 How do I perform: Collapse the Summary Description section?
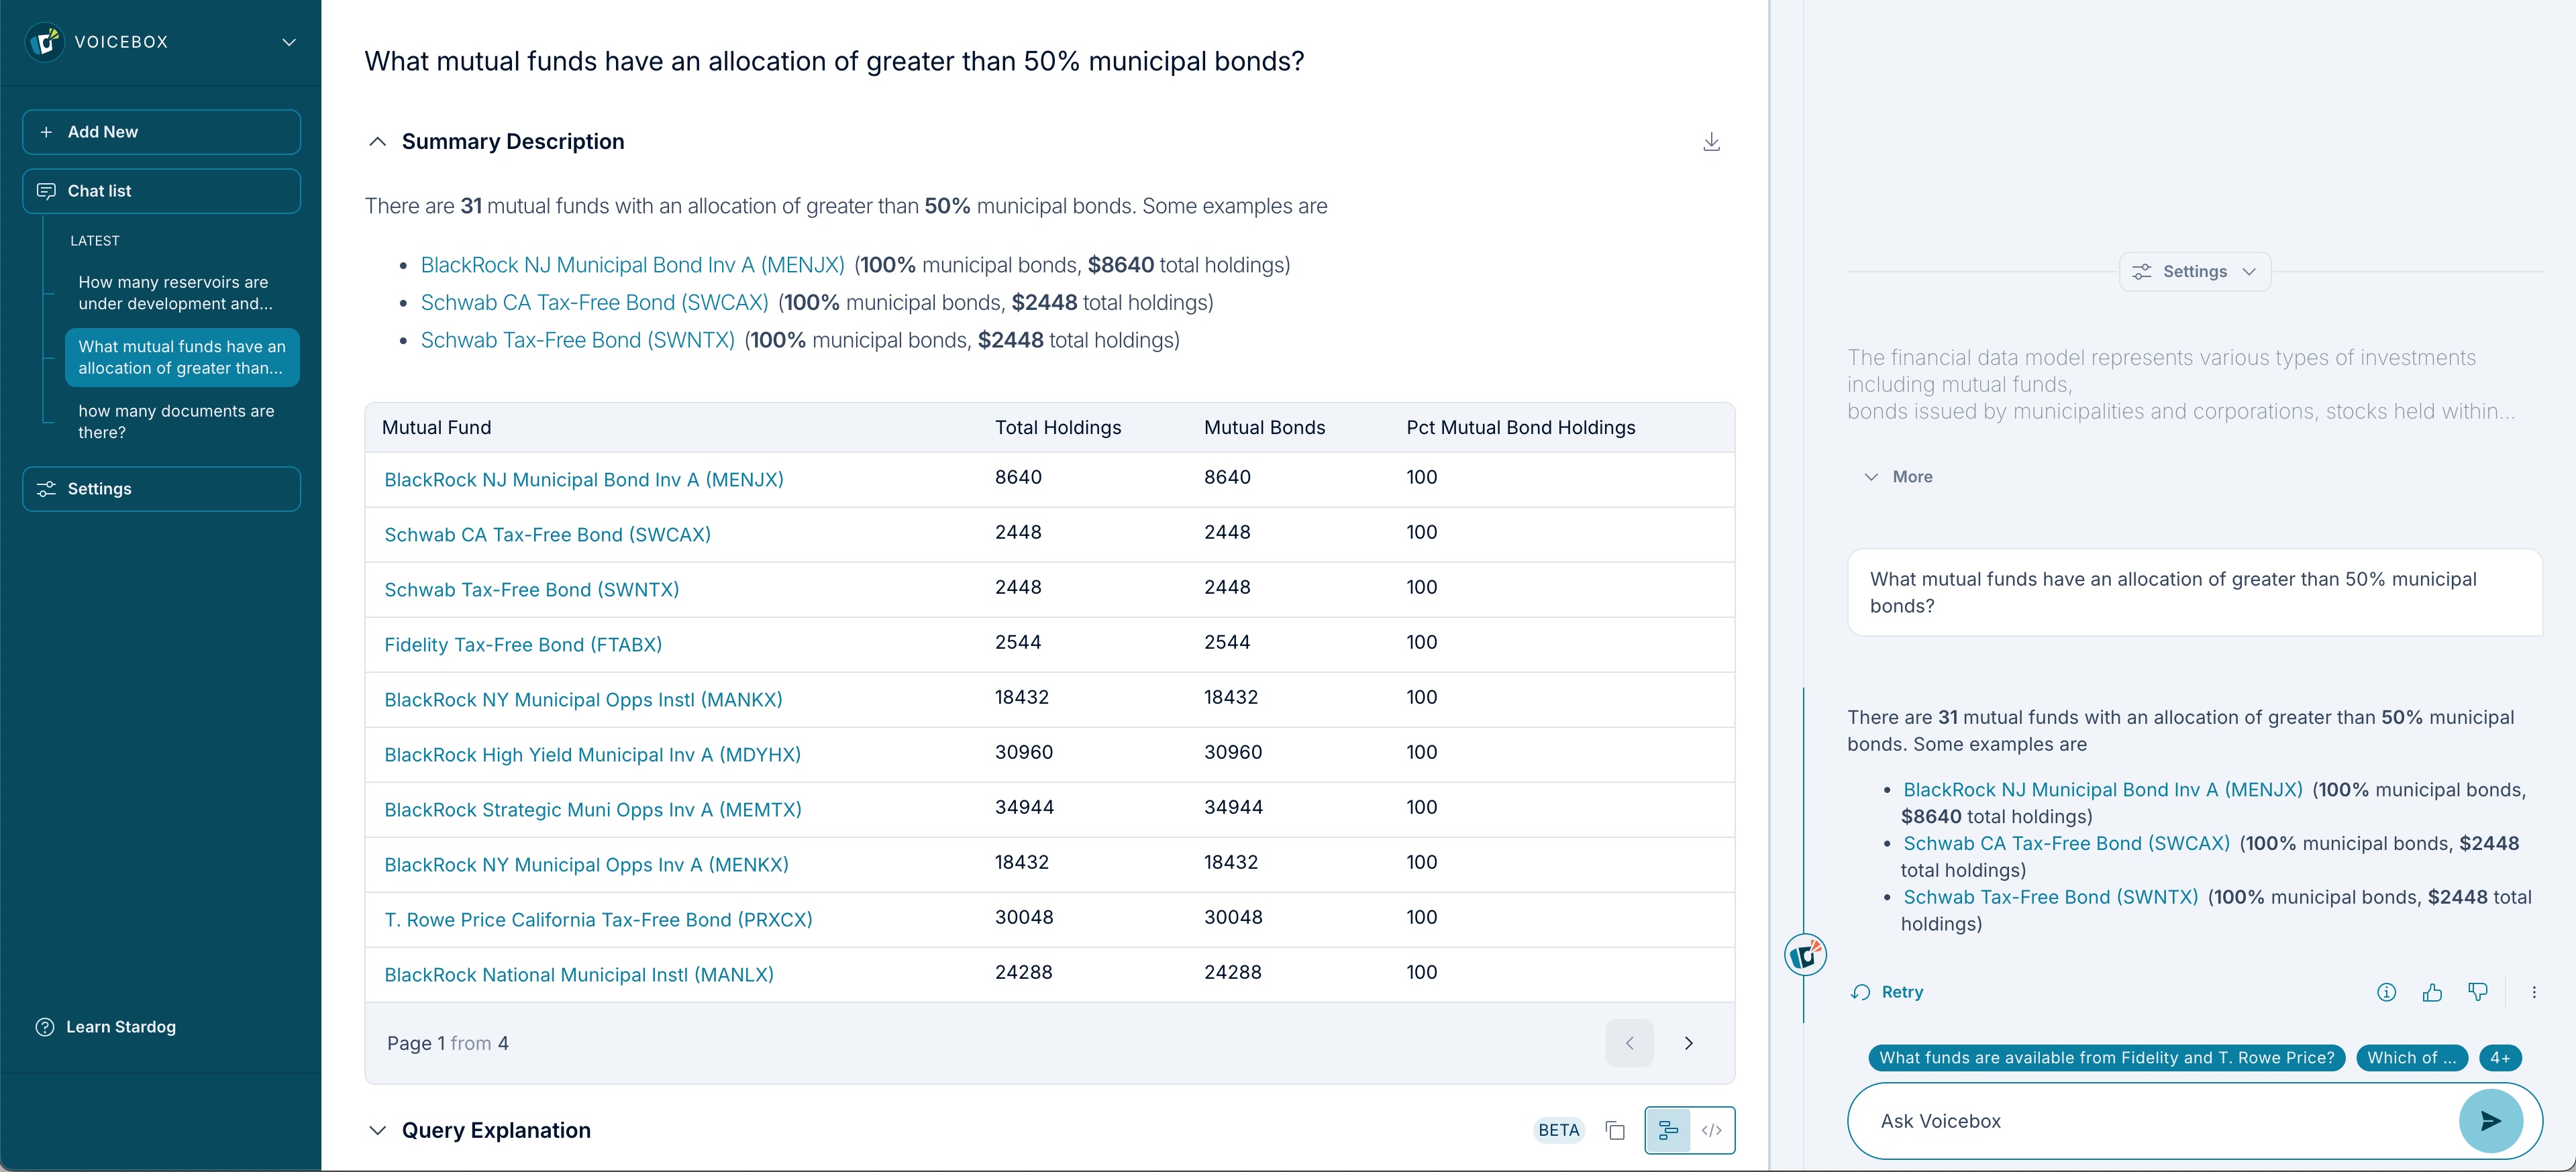coord(377,142)
